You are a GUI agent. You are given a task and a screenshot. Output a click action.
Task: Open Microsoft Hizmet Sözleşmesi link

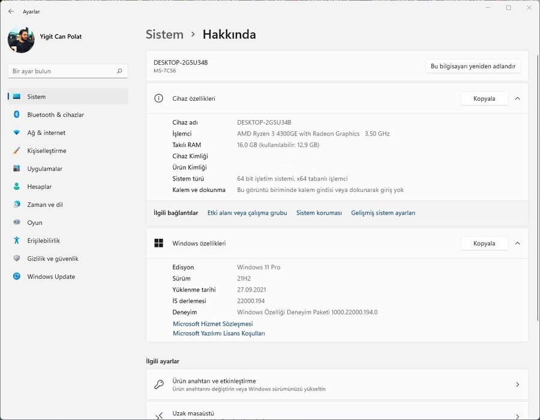click(x=212, y=324)
